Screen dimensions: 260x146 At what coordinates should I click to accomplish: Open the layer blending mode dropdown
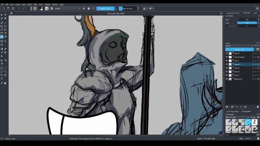coord(239,46)
